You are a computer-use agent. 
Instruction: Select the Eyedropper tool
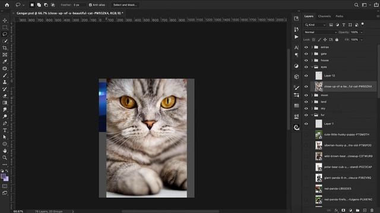click(x=5, y=62)
